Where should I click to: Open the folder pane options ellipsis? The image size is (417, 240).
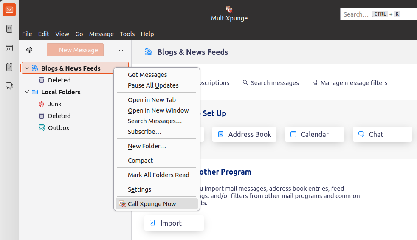click(x=121, y=50)
